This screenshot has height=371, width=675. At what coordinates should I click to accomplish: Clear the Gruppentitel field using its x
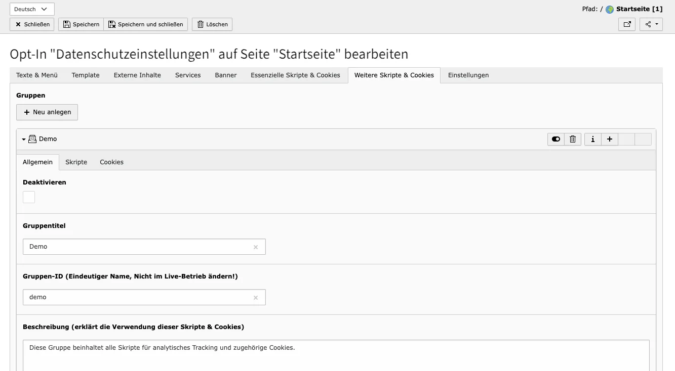[x=256, y=247]
